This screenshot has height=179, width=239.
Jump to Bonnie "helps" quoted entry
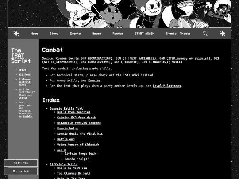coord(77,159)
